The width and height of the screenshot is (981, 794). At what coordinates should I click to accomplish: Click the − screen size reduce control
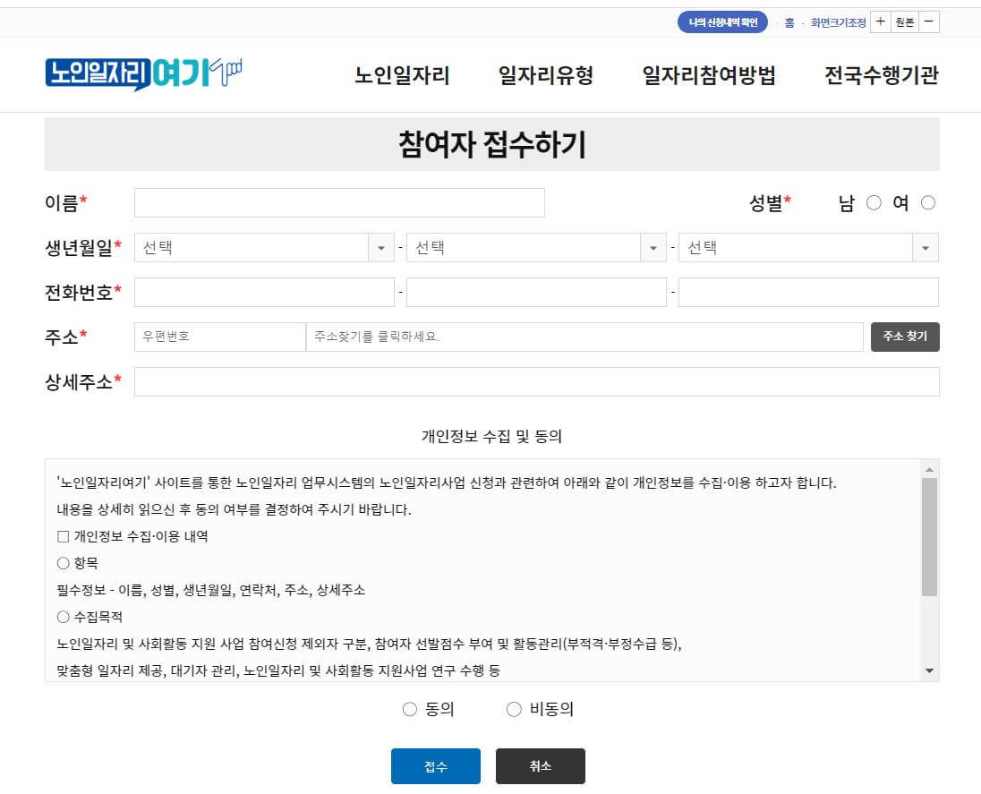click(x=928, y=21)
